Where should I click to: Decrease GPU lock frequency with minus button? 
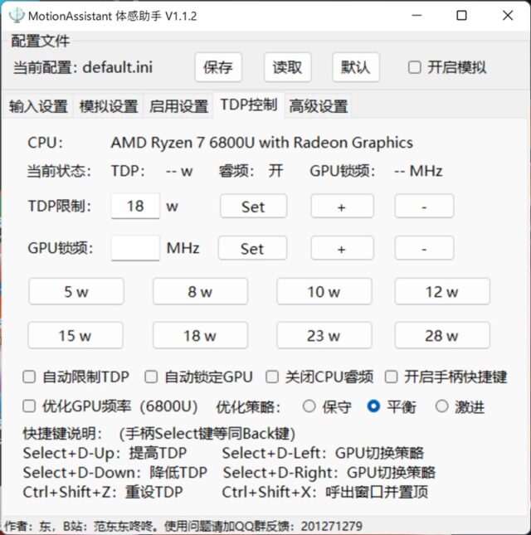[424, 248]
